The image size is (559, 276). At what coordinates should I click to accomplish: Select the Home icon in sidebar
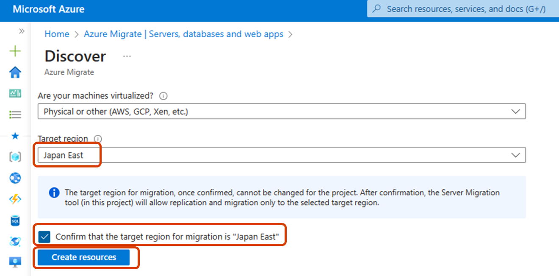15,72
